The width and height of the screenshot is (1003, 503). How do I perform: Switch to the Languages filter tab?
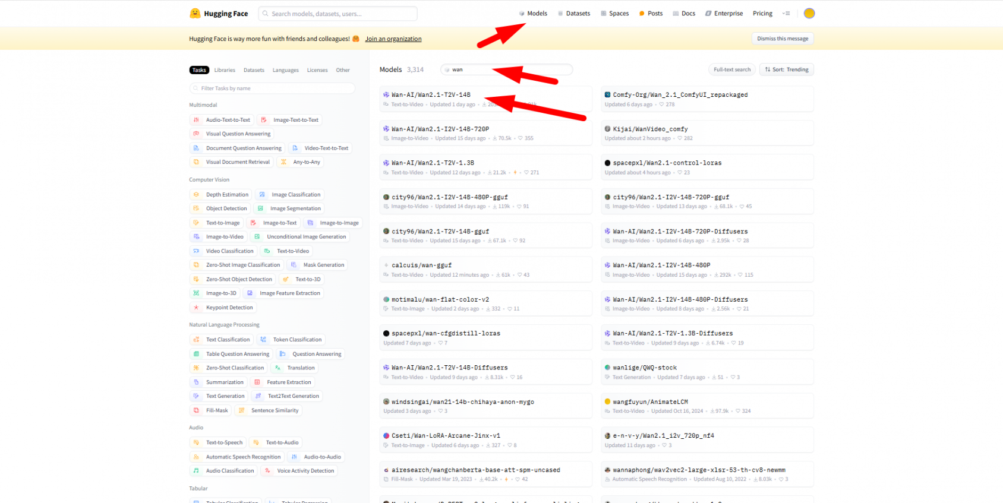coord(286,70)
